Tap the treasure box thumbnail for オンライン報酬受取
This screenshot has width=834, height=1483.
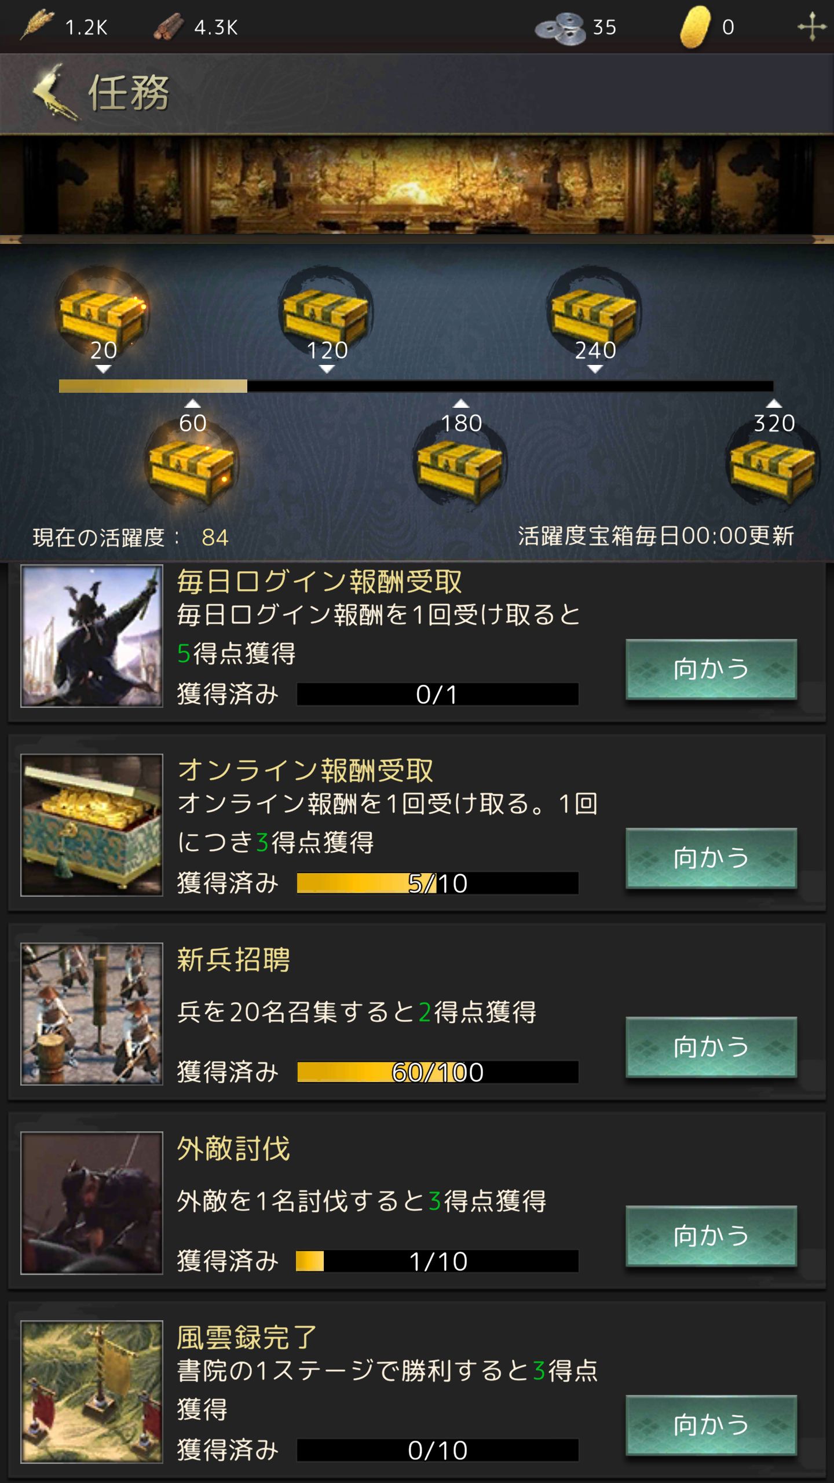point(92,825)
